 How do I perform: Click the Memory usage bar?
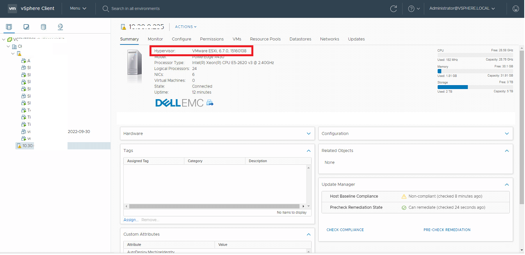475,71
